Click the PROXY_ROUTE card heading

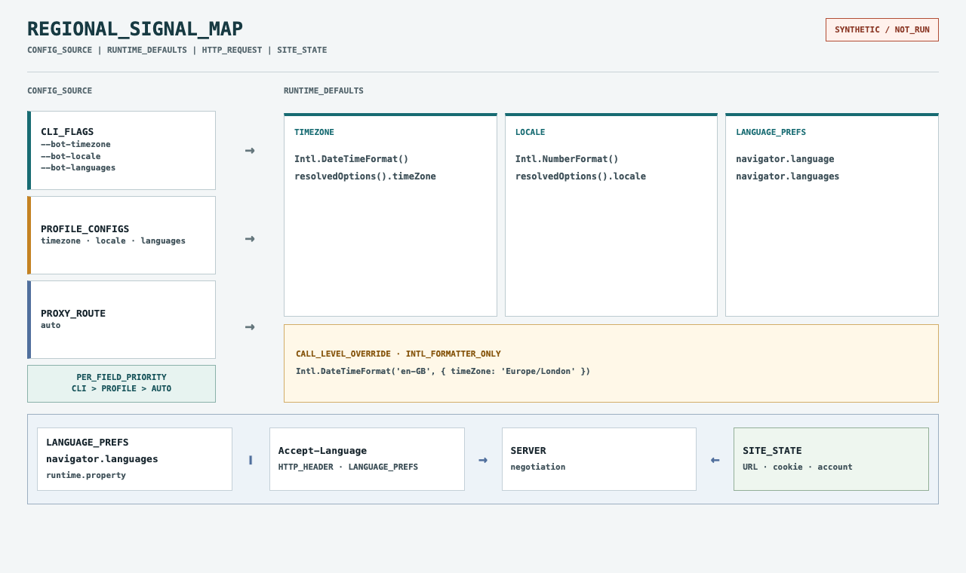click(x=73, y=313)
